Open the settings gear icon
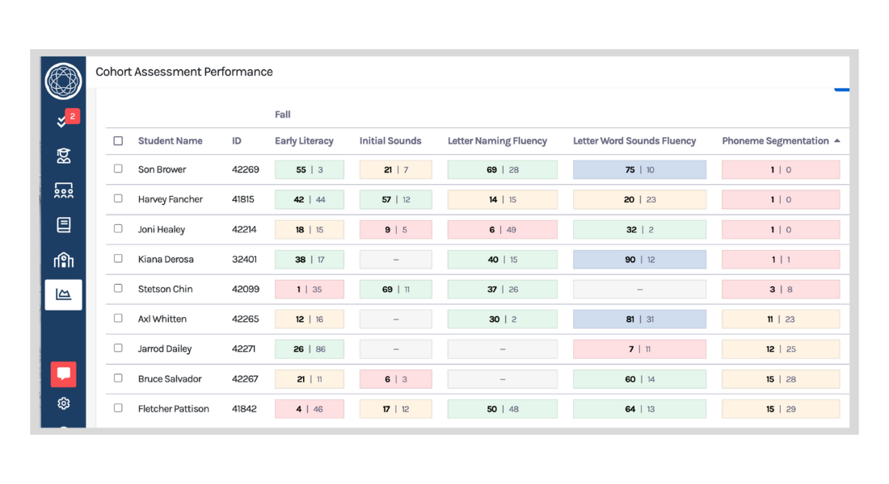 coord(64,403)
